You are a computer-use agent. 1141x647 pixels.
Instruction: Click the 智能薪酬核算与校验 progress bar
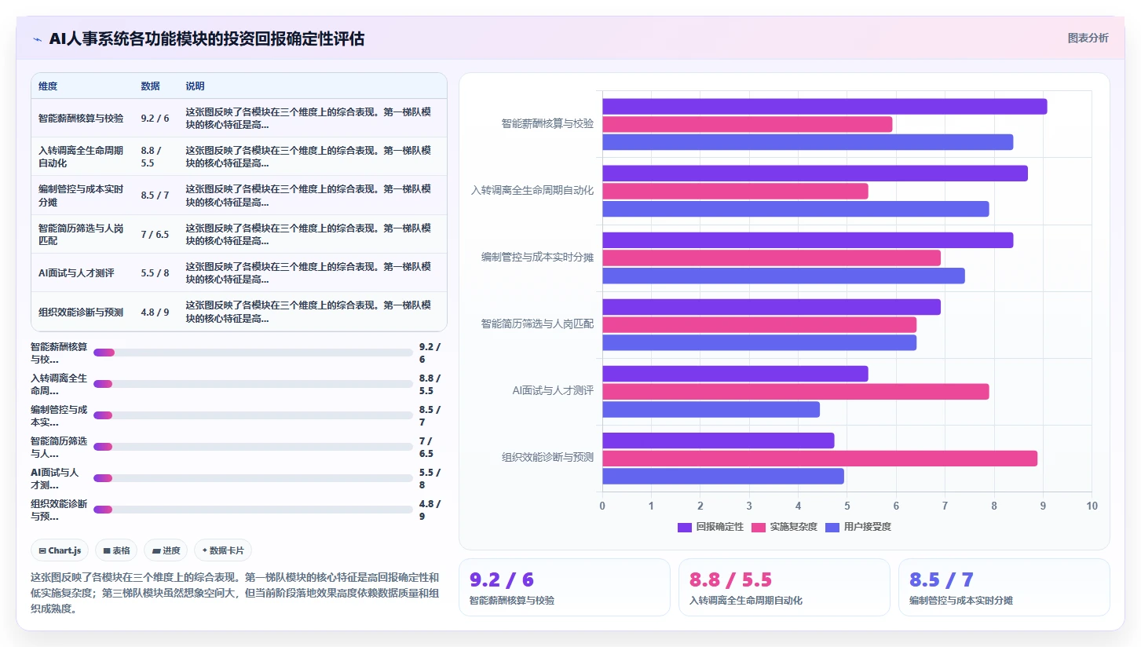253,353
